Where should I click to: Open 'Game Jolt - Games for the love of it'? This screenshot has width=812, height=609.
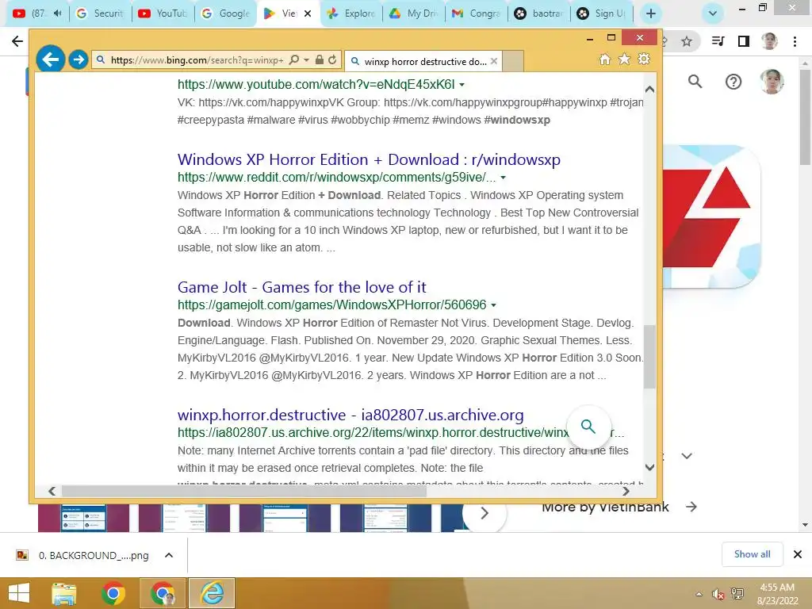(301, 287)
